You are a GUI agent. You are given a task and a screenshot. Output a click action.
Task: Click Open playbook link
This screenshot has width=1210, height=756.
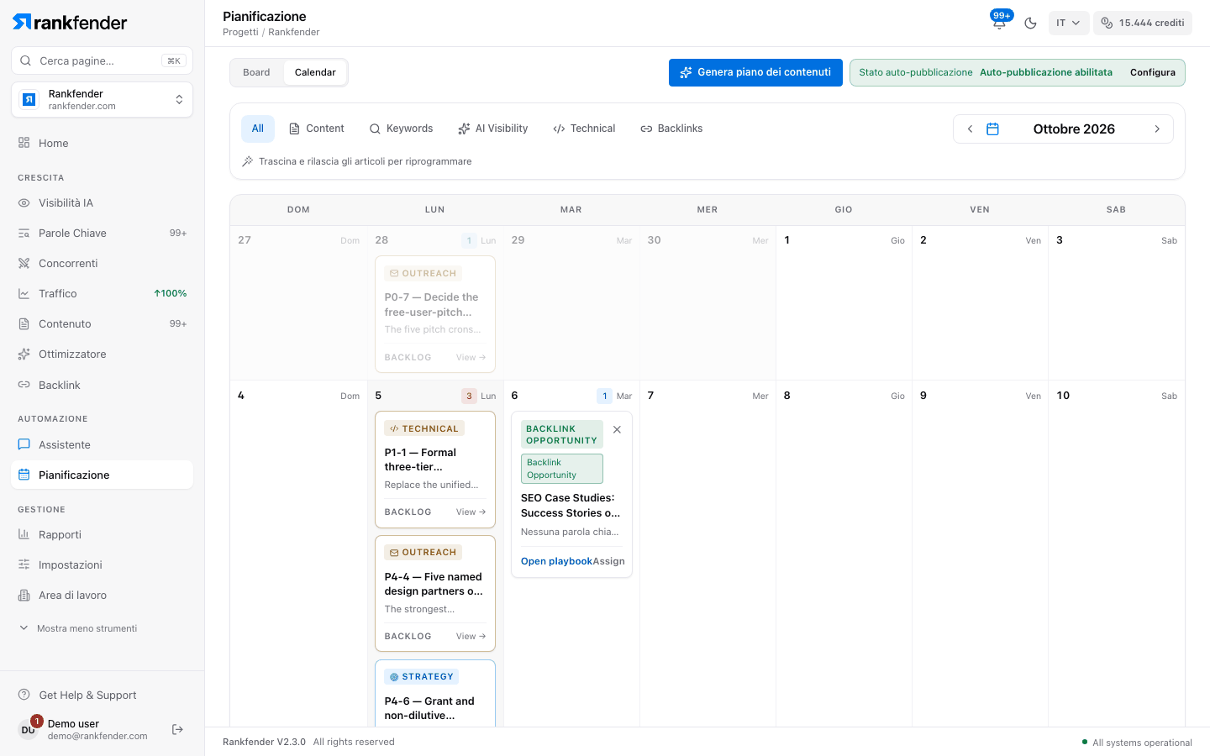[556, 561]
